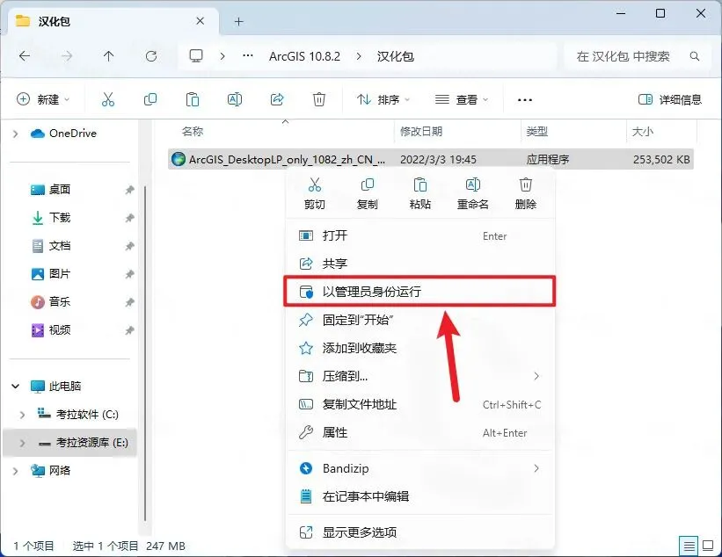Click ArcGIS 10.8.2 in the breadcrumb path

coord(304,56)
